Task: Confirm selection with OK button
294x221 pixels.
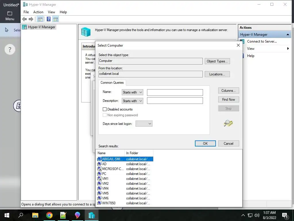Action: coord(205,143)
